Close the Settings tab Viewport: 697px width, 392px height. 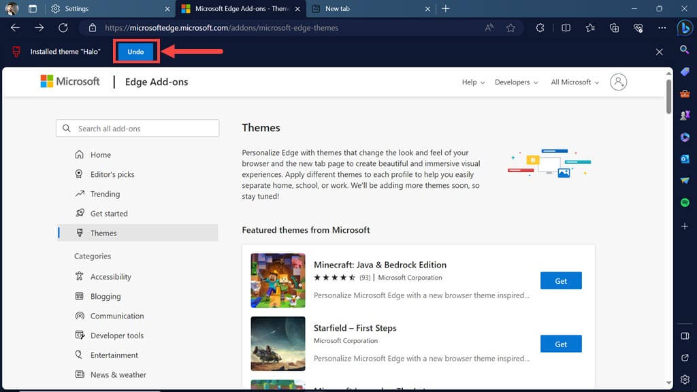point(167,8)
